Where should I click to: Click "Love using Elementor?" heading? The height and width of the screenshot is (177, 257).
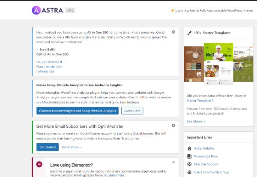pos(72,165)
